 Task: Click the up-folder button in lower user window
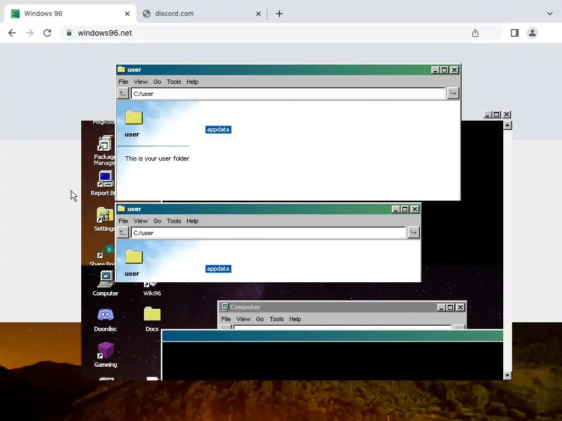[122, 232]
